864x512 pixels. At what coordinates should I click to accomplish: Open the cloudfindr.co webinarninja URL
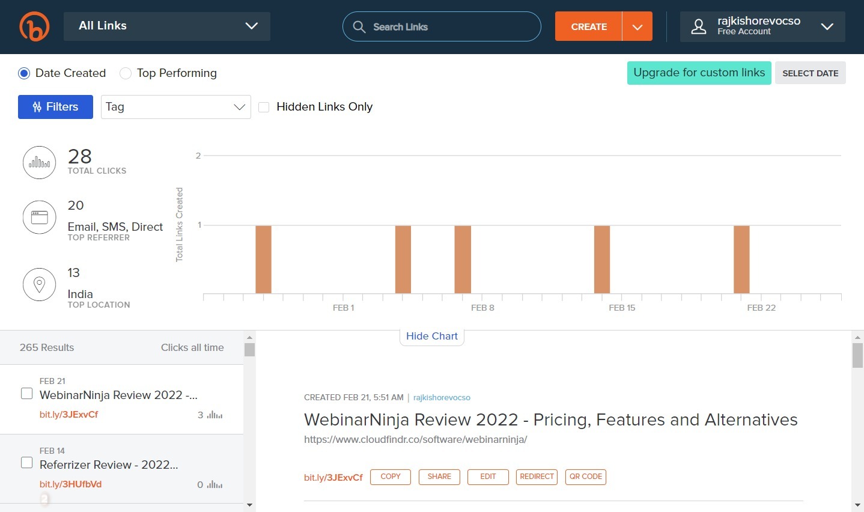(x=416, y=439)
